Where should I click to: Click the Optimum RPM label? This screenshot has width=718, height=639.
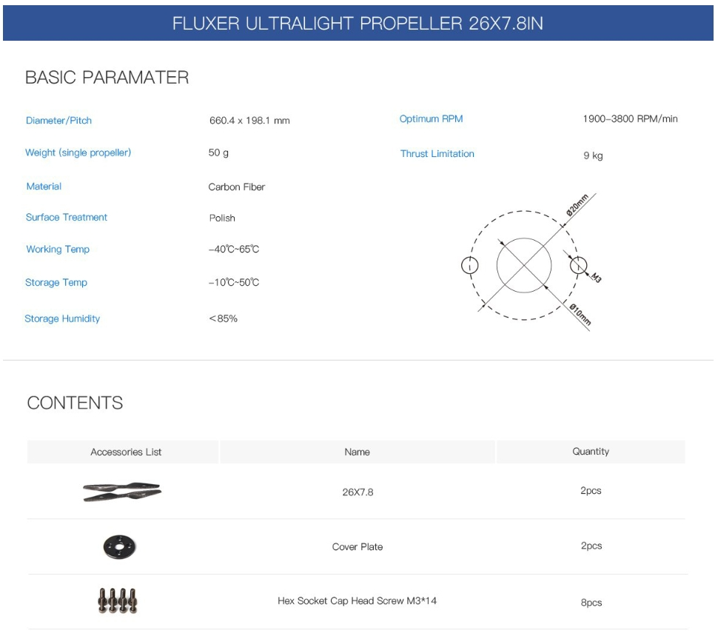click(x=431, y=118)
